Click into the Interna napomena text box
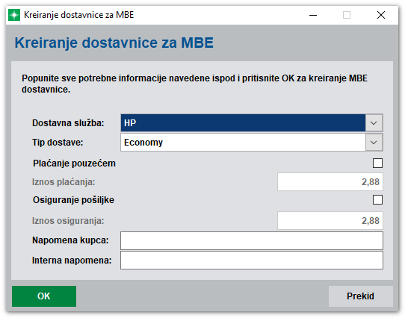 pyautogui.click(x=252, y=261)
